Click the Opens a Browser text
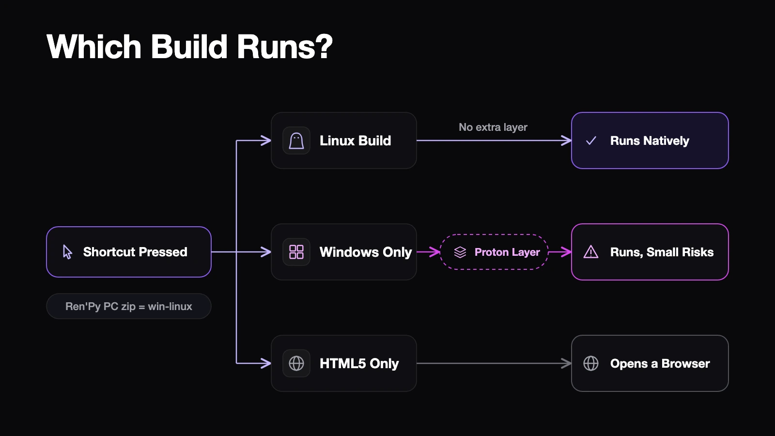 click(x=660, y=363)
